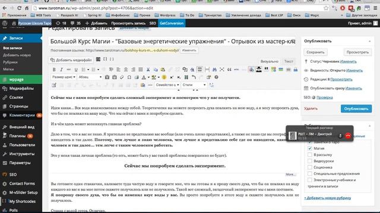Open bulleted list style arrow

click(x=88, y=70)
